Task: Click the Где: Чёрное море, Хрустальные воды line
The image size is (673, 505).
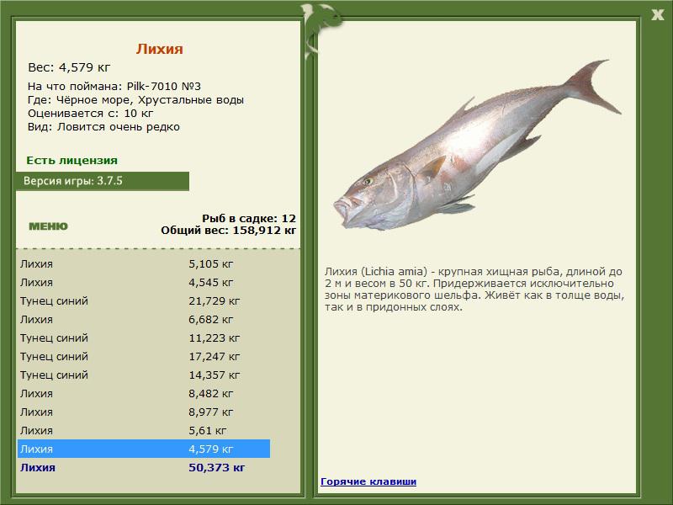Action: 135,99
